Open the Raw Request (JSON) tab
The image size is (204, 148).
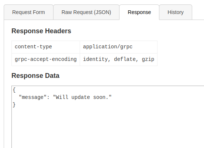(x=86, y=12)
